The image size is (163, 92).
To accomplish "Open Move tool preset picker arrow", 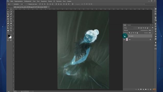I will tap(11, 4).
